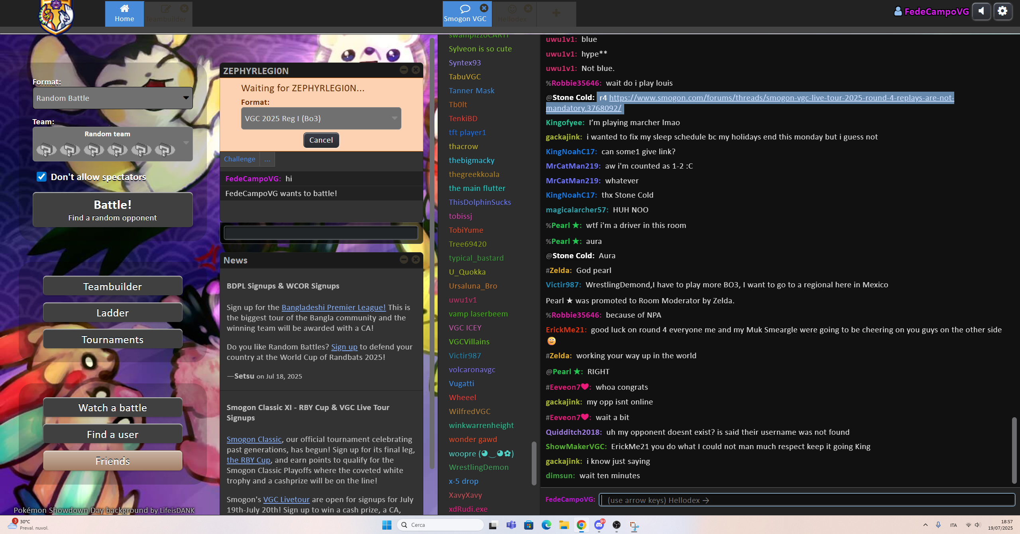Click the Sign up link for Randbats
The image size is (1020, 534).
click(x=344, y=347)
